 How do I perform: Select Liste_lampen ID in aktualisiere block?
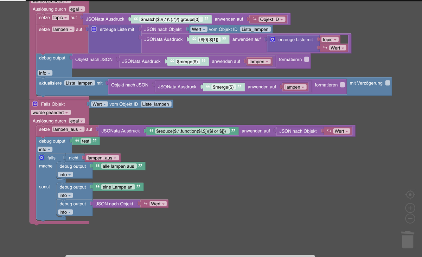pyautogui.click(x=79, y=83)
